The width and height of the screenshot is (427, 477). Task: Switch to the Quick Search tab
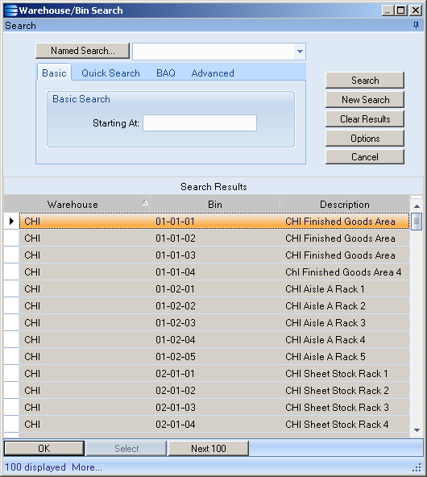110,73
